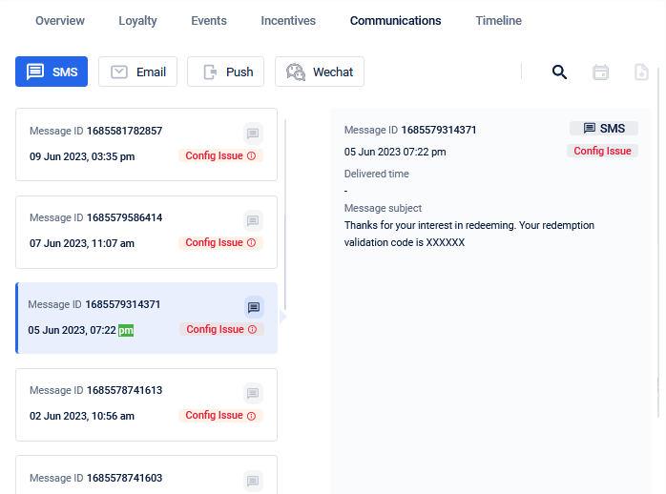Click '05 Jun 2023 07:22 pm' in detail panel
This screenshot has width=666, height=494.
coord(395,152)
